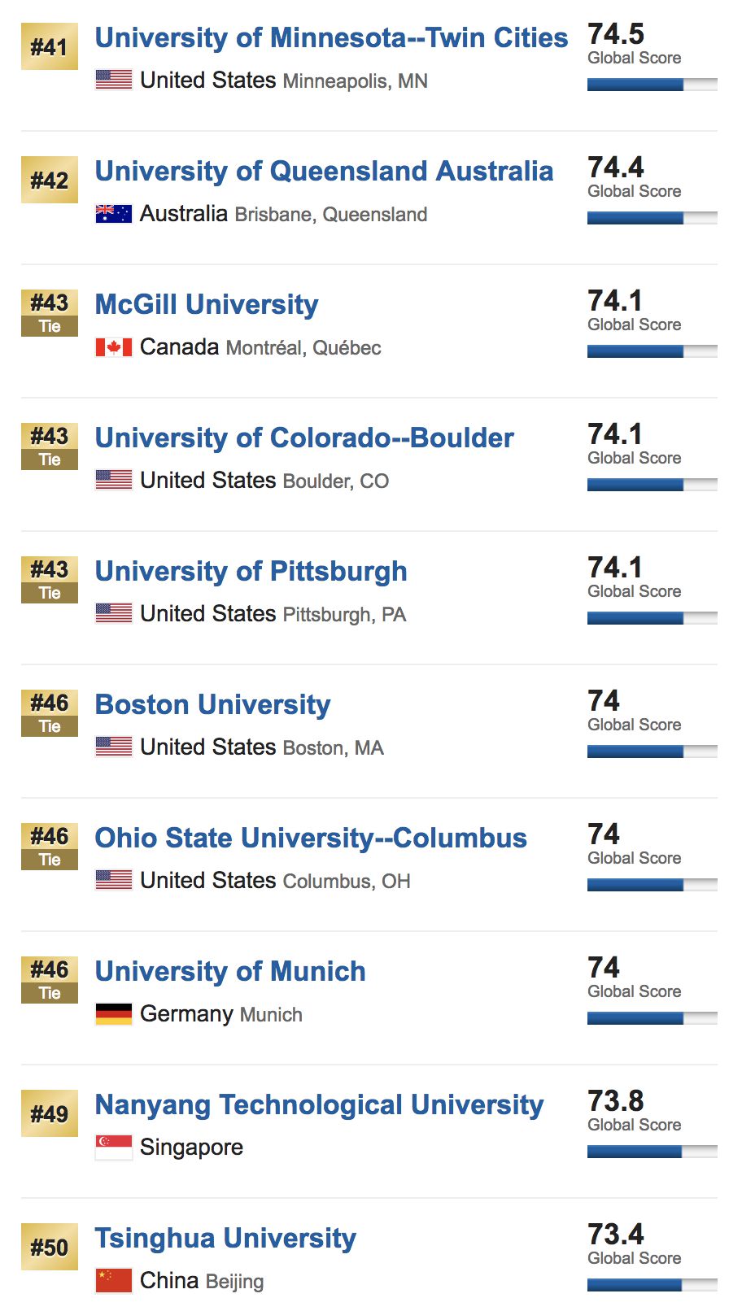
Task: Open University of Colorado--Boulder link
Action: [x=304, y=438]
